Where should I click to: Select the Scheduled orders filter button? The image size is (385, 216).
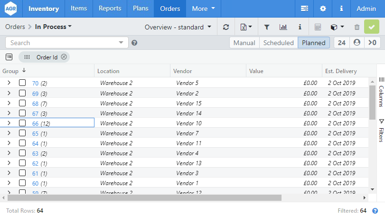[278, 43]
